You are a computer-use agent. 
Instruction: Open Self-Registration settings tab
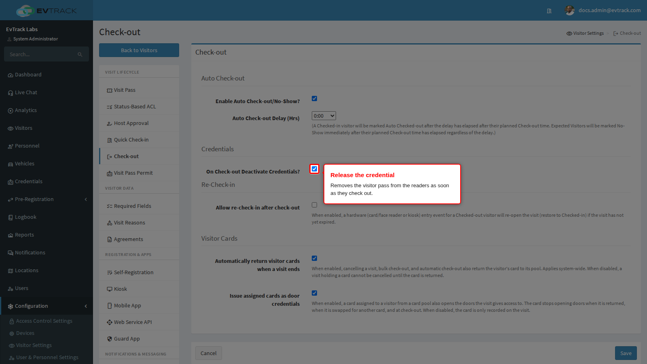point(139,273)
